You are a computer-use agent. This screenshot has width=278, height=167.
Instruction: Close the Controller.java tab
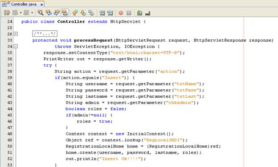click(41, 4)
